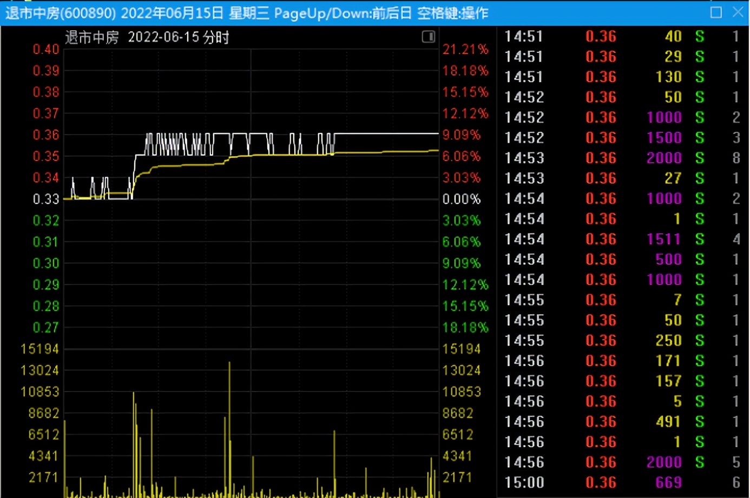Select the green 0.30 price label
750x498 pixels.
click(46, 263)
